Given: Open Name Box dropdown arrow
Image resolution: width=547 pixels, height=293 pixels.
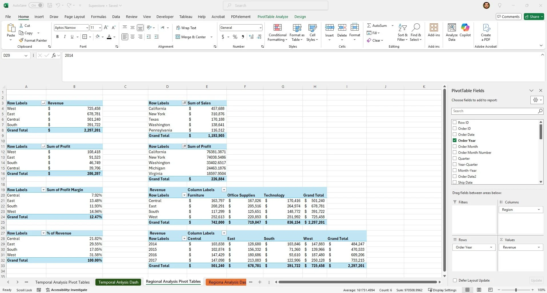Looking at the screenshot, I should [x=26, y=55].
